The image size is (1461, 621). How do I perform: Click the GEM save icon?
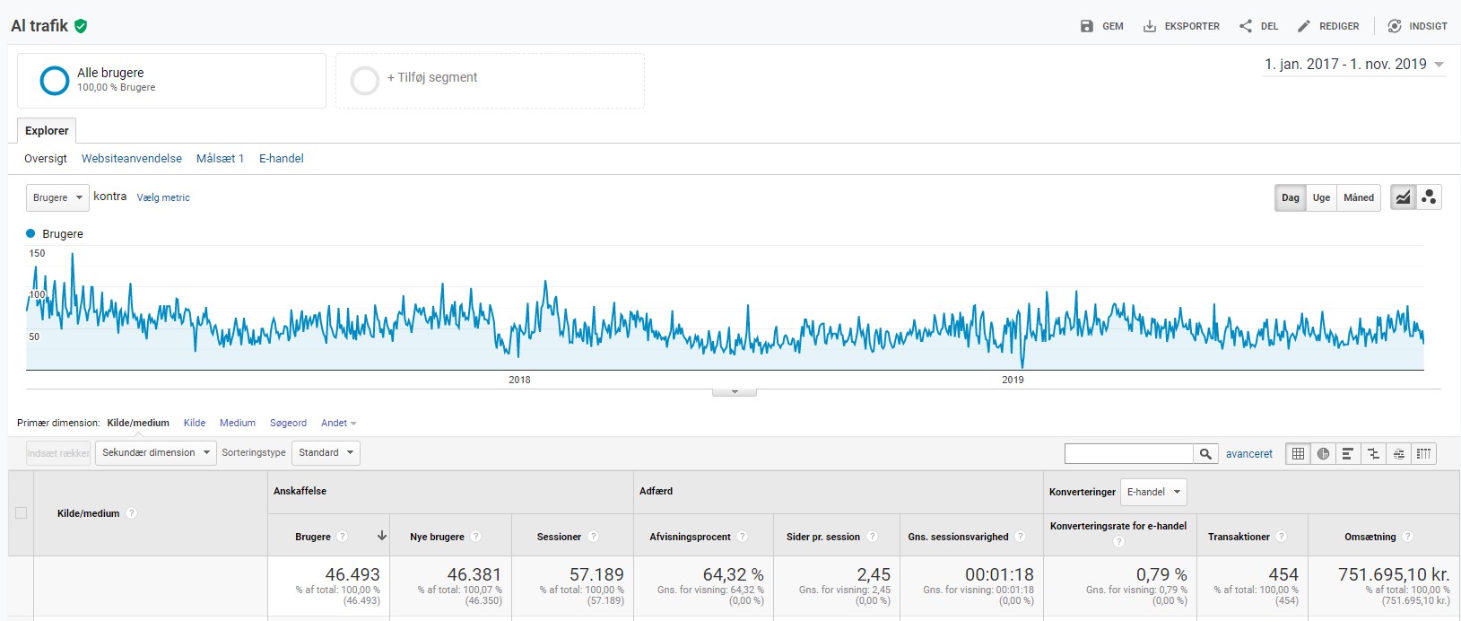click(x=1087, y=26)
